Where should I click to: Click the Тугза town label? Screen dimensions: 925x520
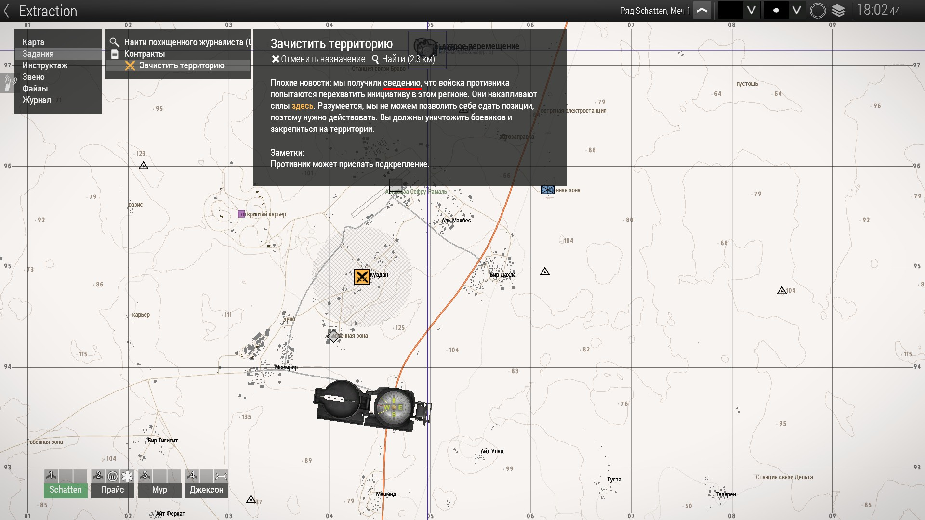(x=614, y=480)
